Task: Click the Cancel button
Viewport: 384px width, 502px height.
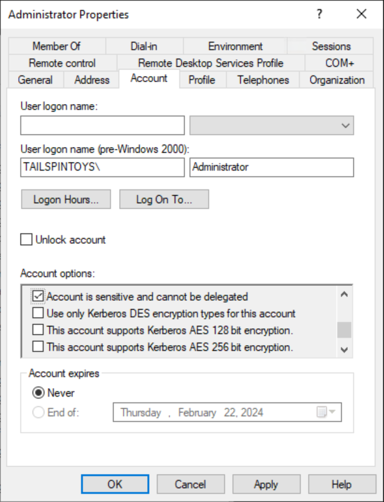Action: (190, 485)
